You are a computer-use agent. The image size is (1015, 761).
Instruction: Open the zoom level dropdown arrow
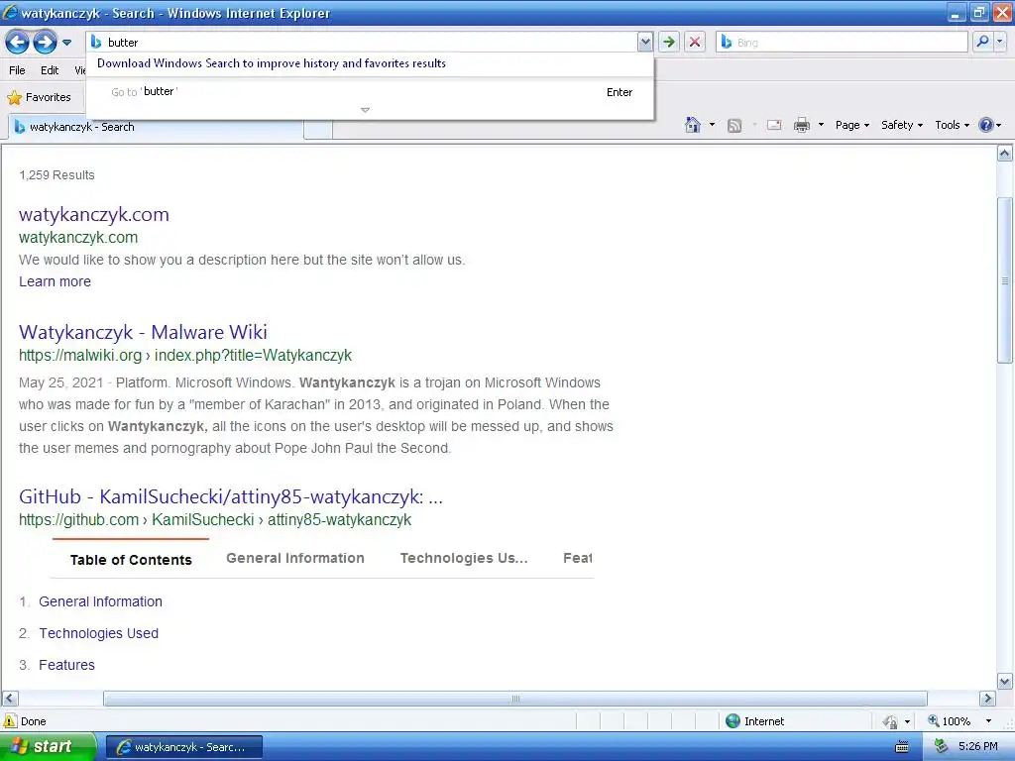tap(988, 721)
